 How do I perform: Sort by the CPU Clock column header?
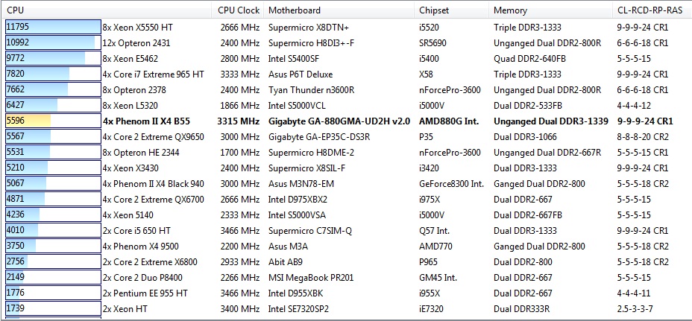[237, 10]
